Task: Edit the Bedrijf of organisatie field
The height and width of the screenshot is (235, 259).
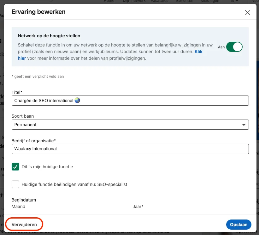Action: click(x=130, y=149)
